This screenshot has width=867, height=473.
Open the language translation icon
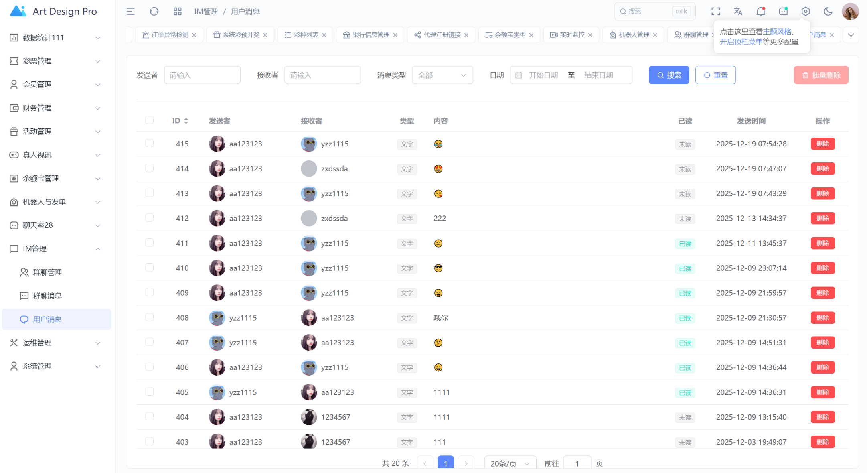pyautogui.click(x=738, y=12)
